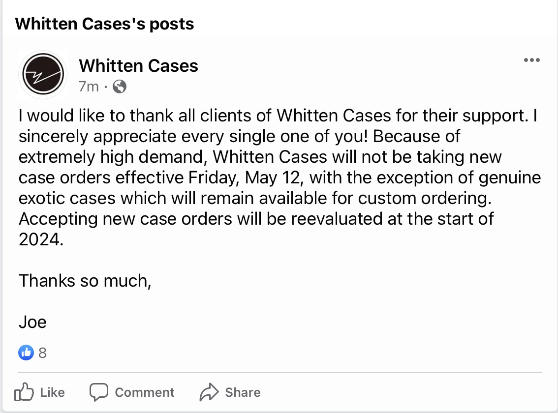This screenshot has width=558, height=413.
Task: Click the Share arrow icon
Action: pyautogui.click(x=209, y=392)
